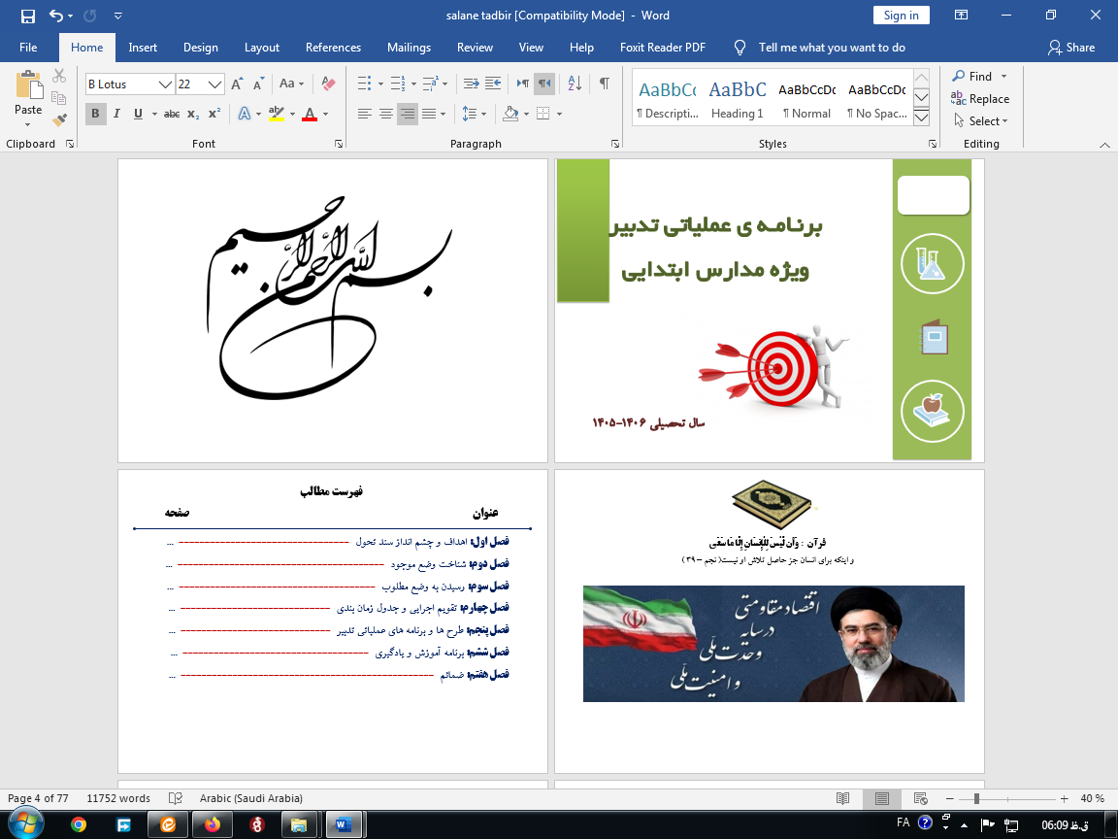This screenshot has width=1118, height=839.
Task: Save the document with the floppy icon
Action: 28,16
